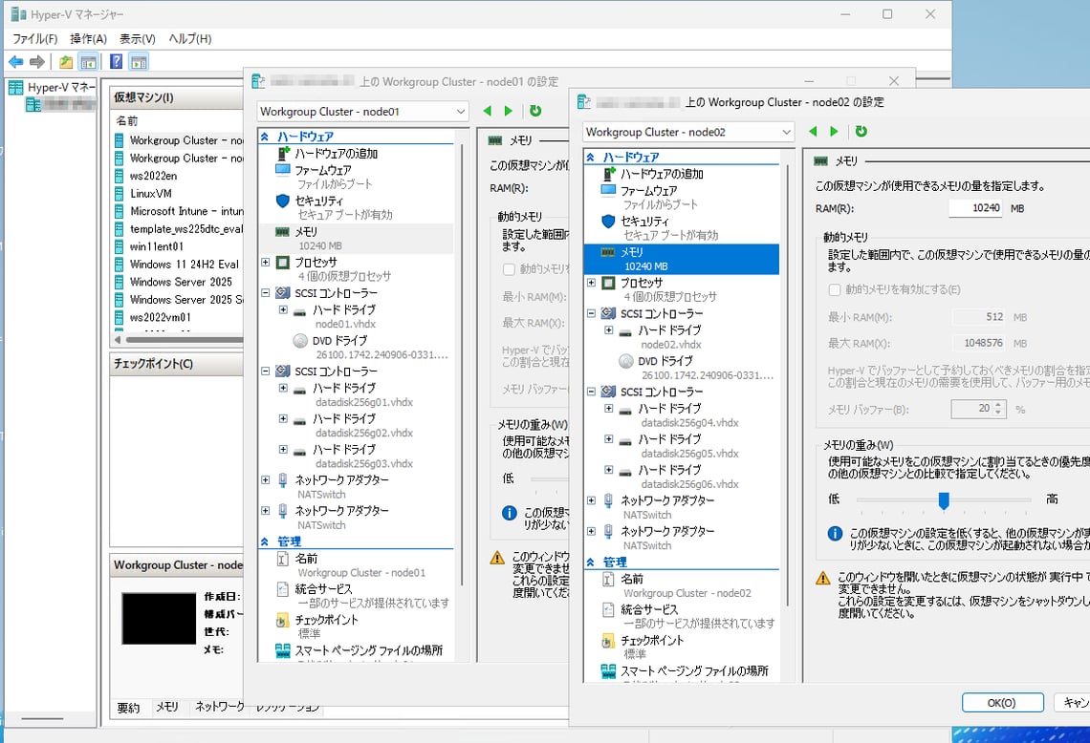Click 最大 RAM field showing 1048576

pos(978,343)
